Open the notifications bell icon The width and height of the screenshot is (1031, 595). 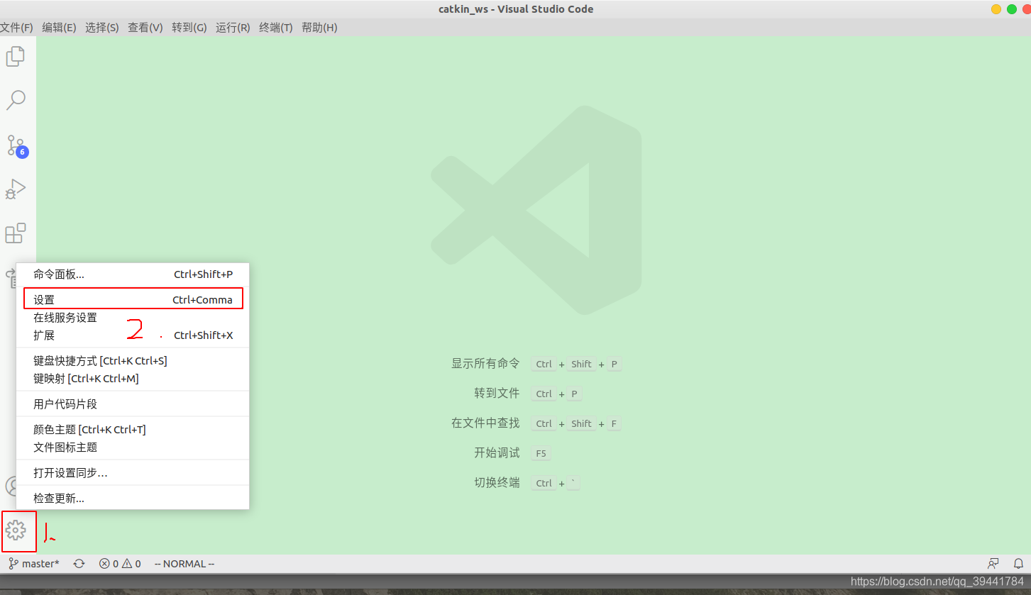1018,564
